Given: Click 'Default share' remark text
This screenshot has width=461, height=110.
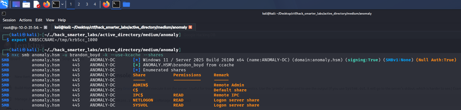Looking at the screenshot, I should coord(230,90).
